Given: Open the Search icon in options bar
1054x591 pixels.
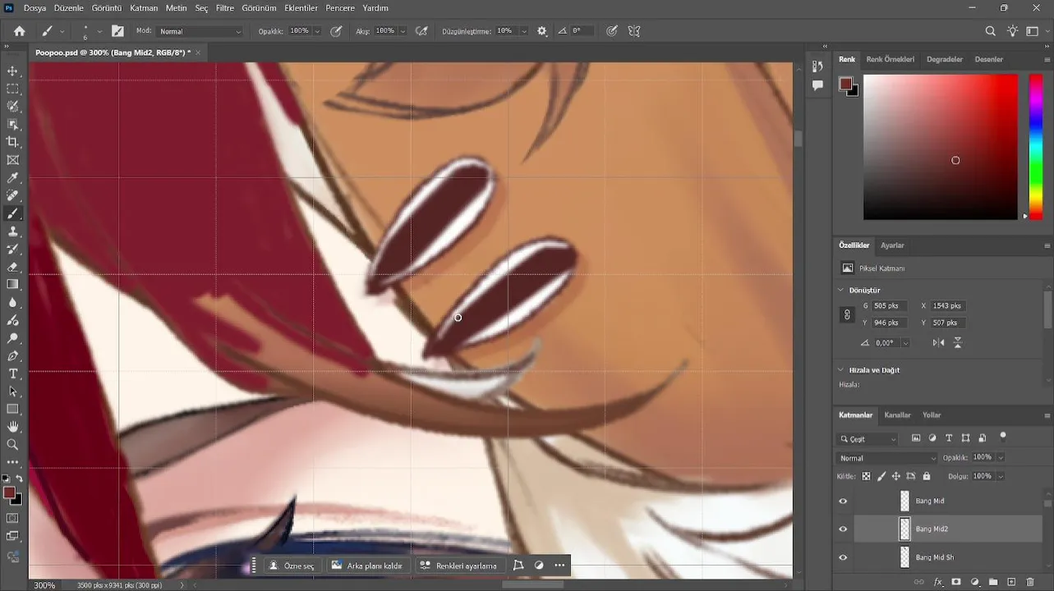Looking at the screenshot, I should [990, 31].
